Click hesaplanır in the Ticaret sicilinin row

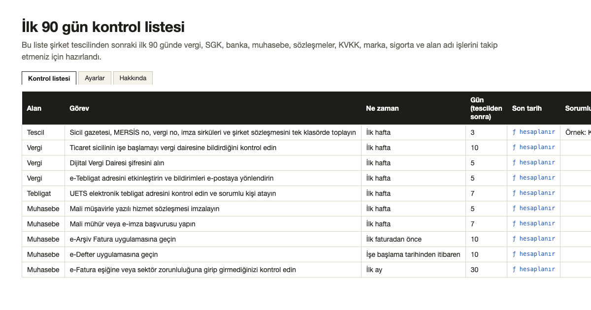pyautogui.click(x=534, y=147)
